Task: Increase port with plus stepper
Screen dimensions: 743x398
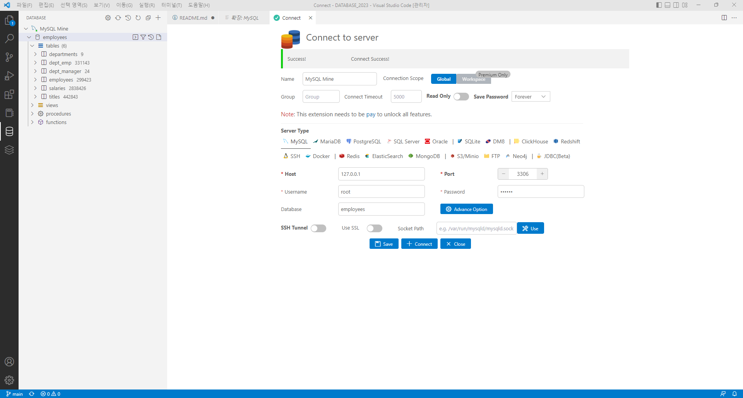Action: [542, 174]
